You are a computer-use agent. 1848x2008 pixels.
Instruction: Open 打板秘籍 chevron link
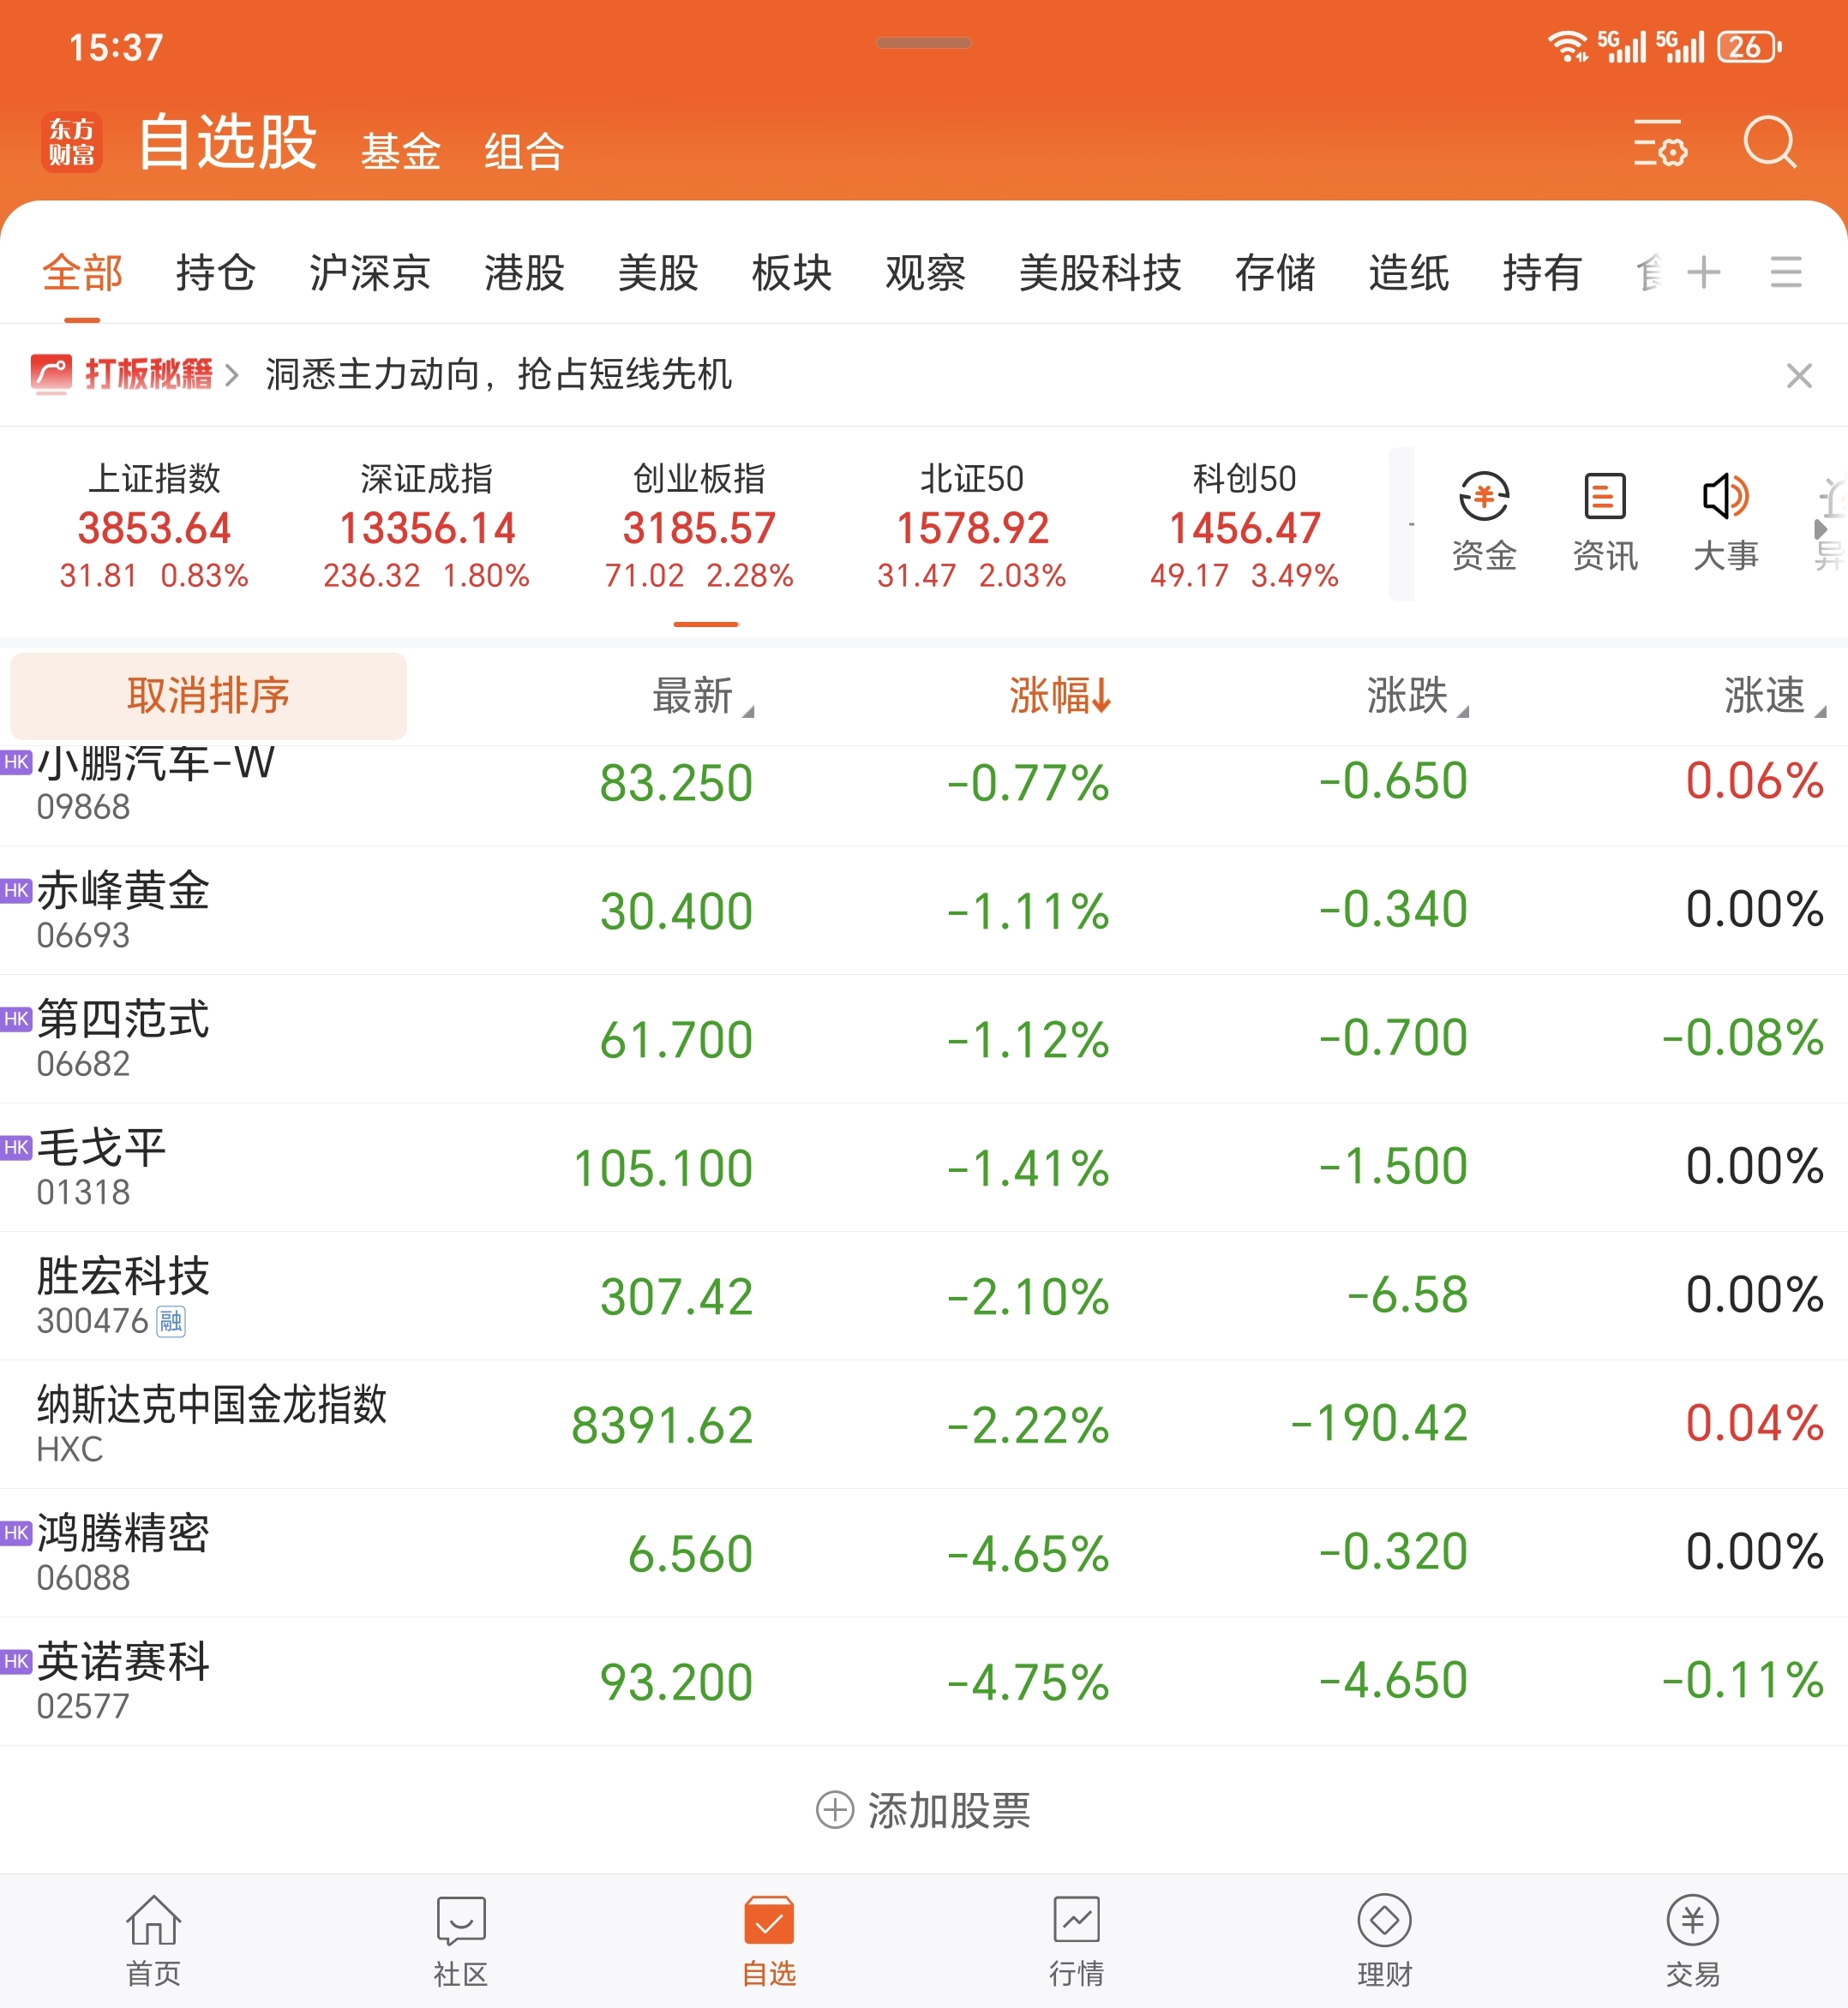[x=232, y=376]
